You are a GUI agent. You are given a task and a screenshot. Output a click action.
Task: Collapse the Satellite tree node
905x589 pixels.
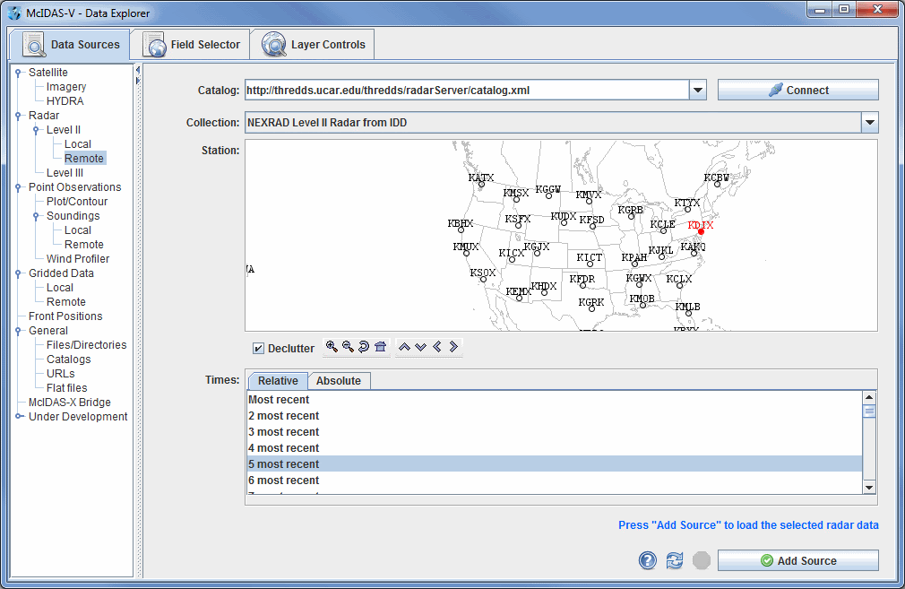point(18,73)
